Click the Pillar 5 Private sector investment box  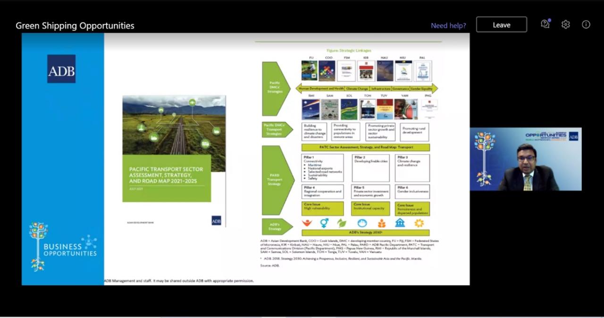(x=371, y=191)
